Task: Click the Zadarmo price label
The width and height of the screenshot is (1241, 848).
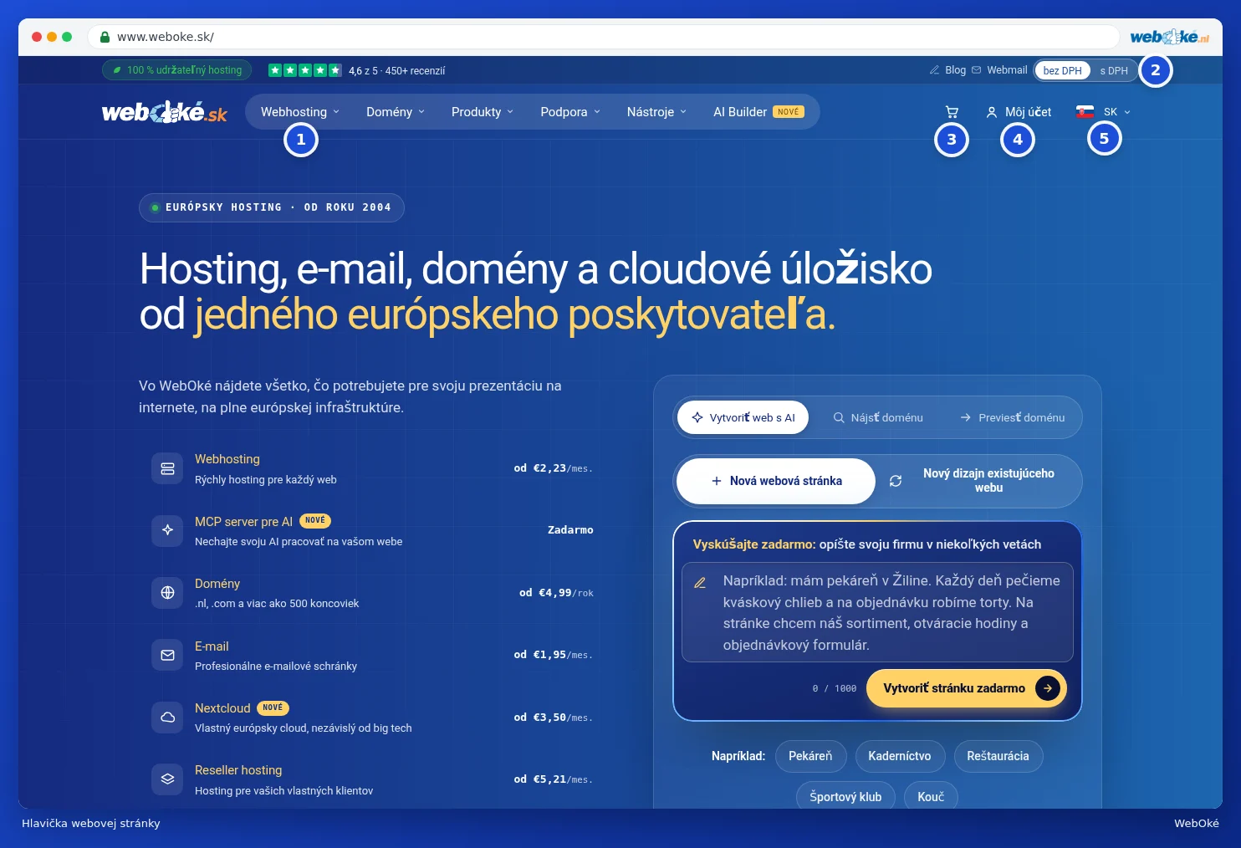Action: (x=570, y=530)
